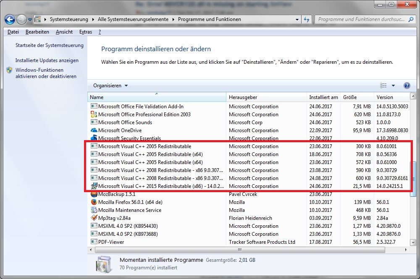This screenshot has height=279, width=420.
Task: Expand breadcrumb arrow after Systemsteuerung
Action: pos(93,19)
